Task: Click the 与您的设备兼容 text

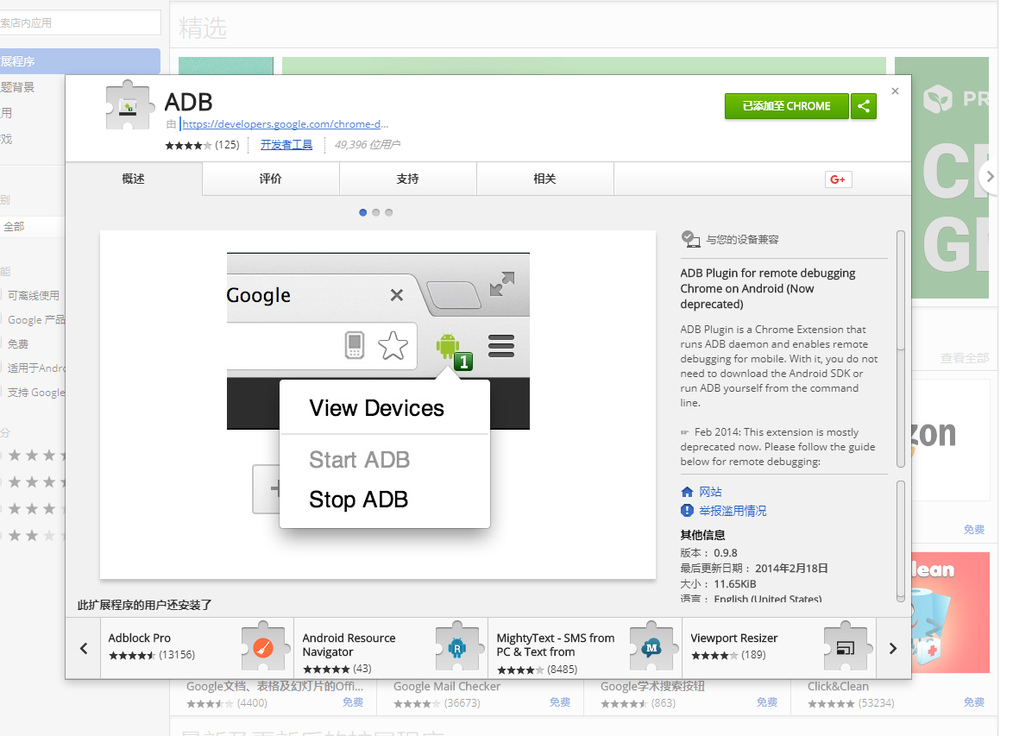Action: 742,240
